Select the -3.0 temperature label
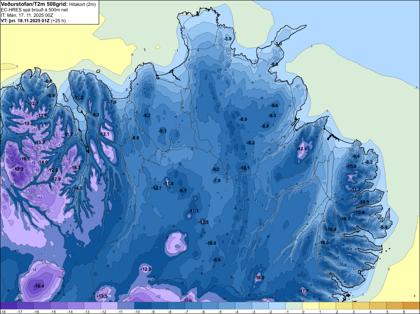The height and width of the screenshot is (314, 420). point(278,44)
